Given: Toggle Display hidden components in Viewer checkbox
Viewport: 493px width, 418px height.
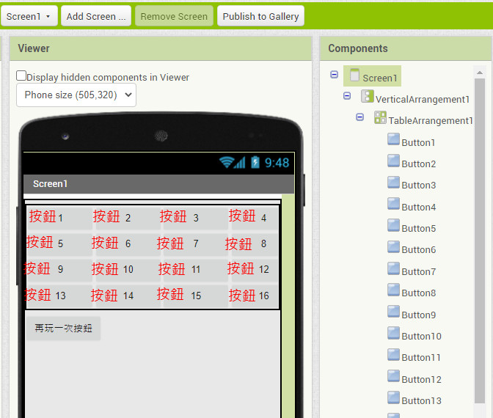Looking at the screenshot, I should (x=21, y=76).
